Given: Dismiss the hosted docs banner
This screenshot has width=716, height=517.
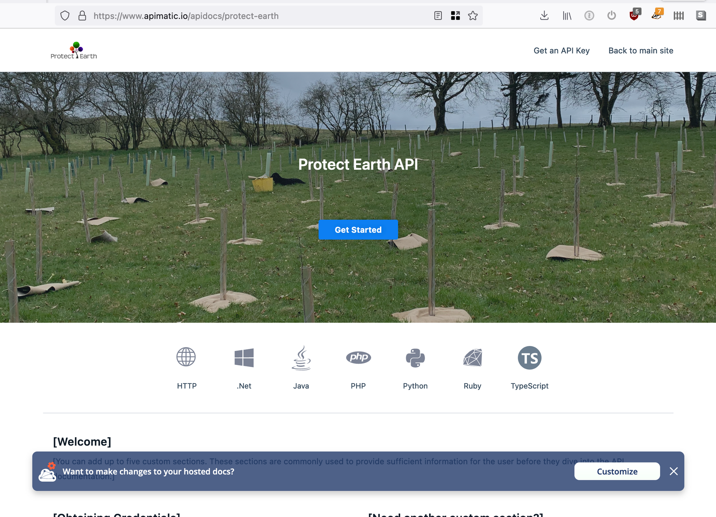Looking at the screenshot, I should pos(673,471).
